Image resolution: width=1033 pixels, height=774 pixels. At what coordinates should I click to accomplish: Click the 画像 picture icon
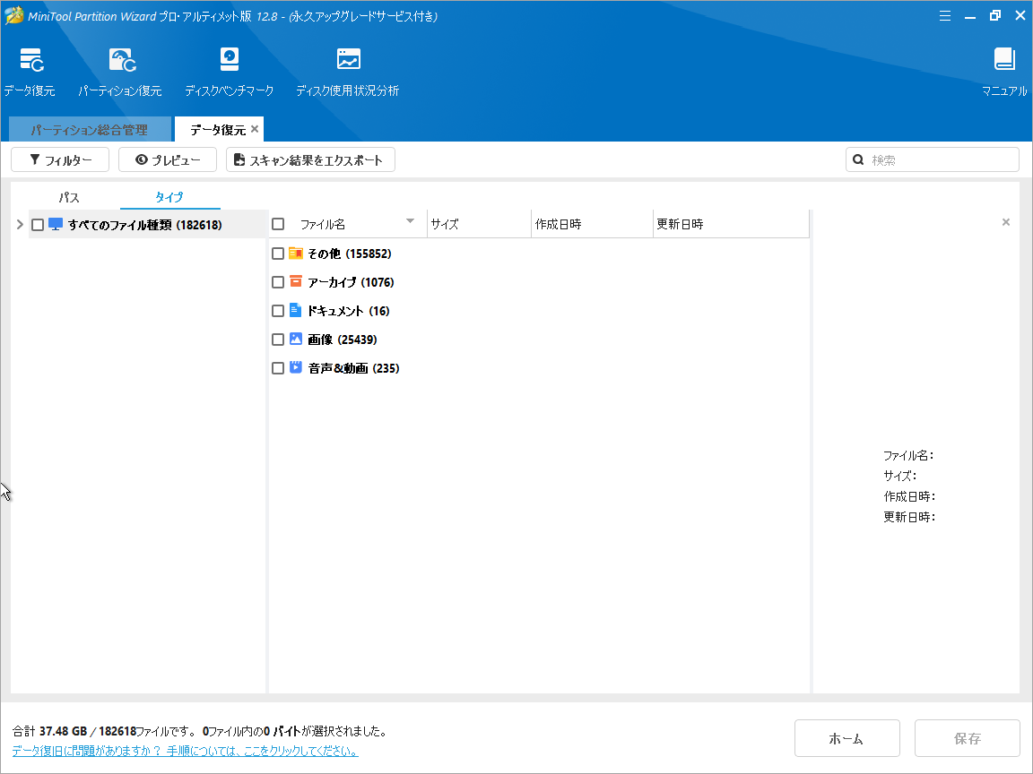pos(296,339)
